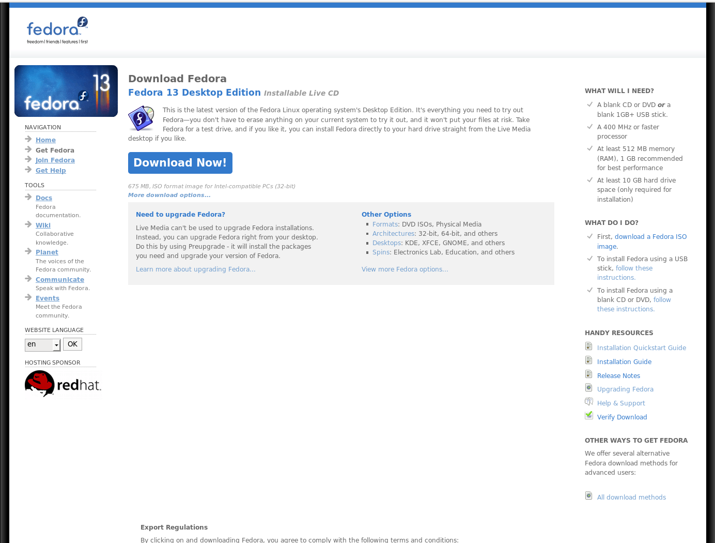Image resolution: width=715 pixels, height=543 pixels.
Task: Open the Release Notes link
Action: pos(618,376)
